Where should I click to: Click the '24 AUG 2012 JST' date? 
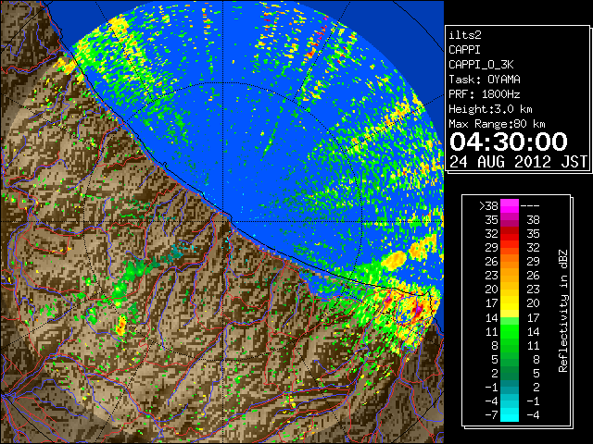[x=518, y=162]
